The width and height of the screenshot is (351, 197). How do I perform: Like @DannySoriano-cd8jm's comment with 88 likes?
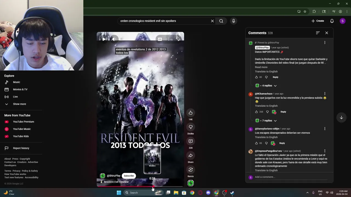click(256, 143)
